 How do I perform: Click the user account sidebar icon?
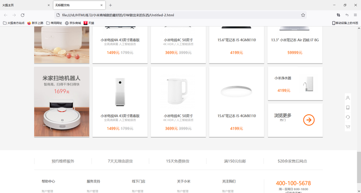coord(348,98)
